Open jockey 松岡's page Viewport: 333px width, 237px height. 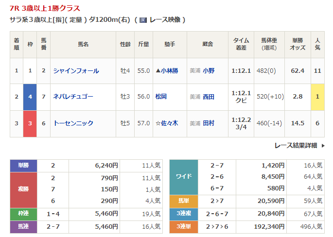point(161,97)
